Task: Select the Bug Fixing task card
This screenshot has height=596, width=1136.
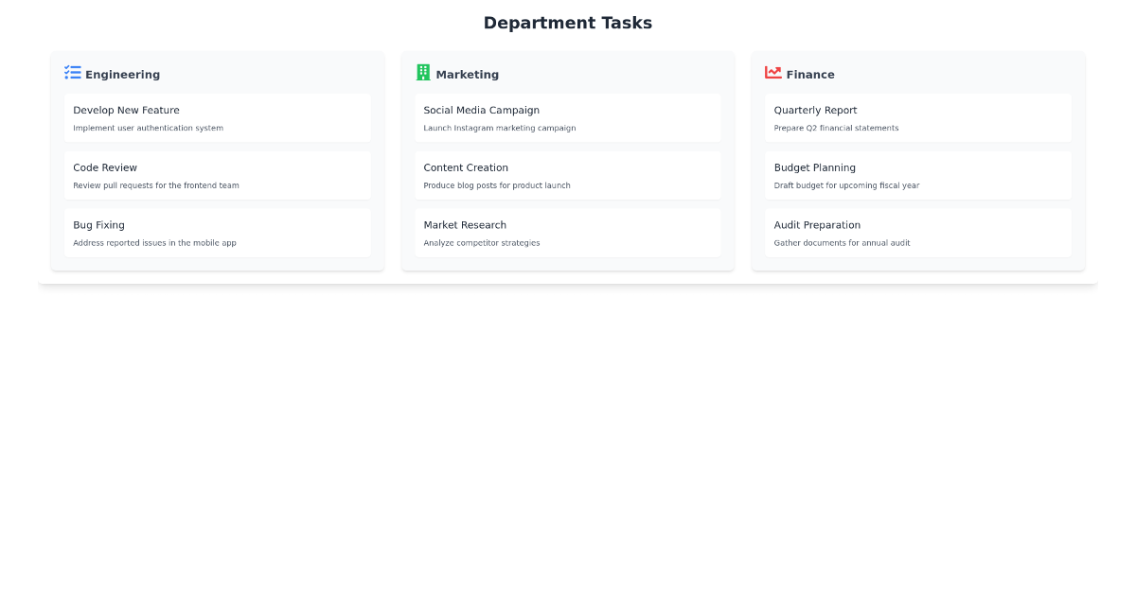Action: click(x=218, y=233)
